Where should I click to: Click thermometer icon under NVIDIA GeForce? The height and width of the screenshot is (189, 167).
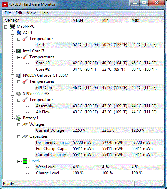click(x=25, y=81)
